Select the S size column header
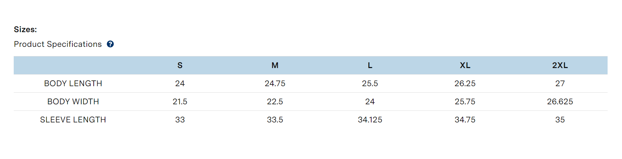 tap(180, 65)
